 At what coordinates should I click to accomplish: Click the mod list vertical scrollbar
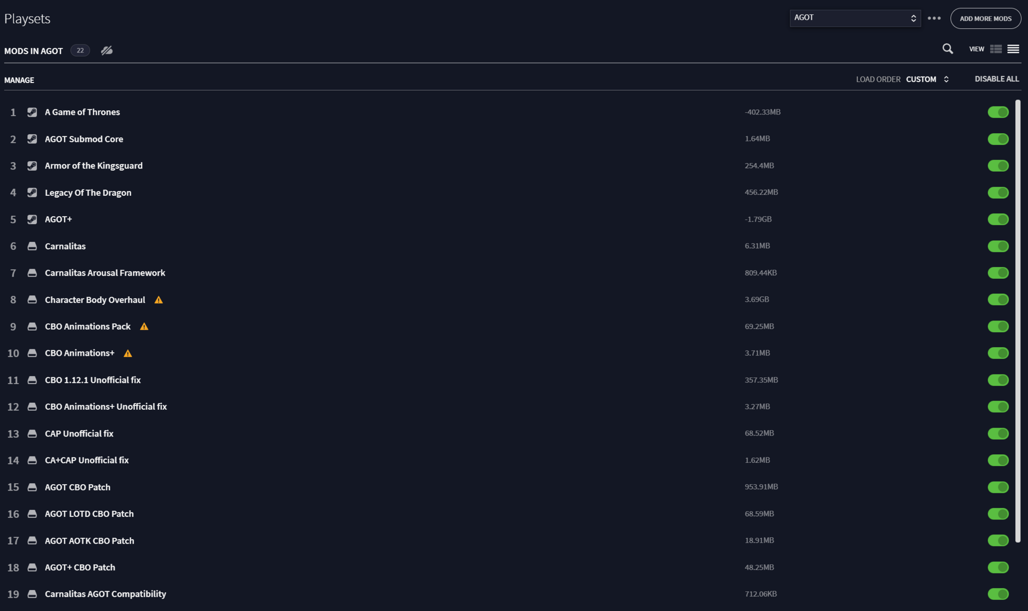1018,321
